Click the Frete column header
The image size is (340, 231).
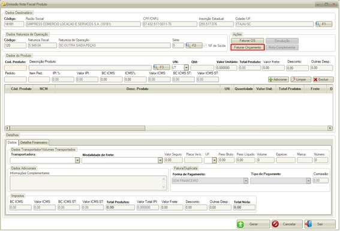click(315, 89)
